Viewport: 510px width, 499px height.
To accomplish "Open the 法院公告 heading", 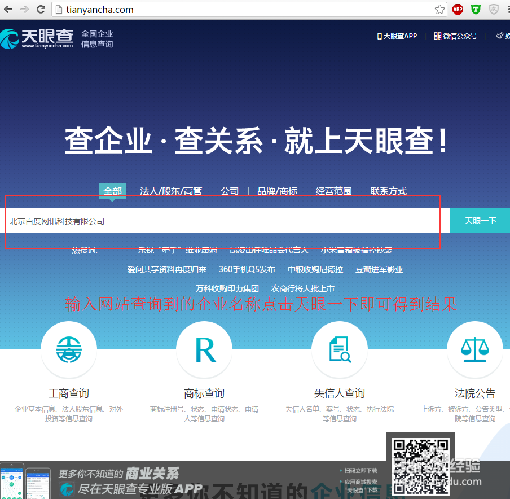I will tap(475, 393).
